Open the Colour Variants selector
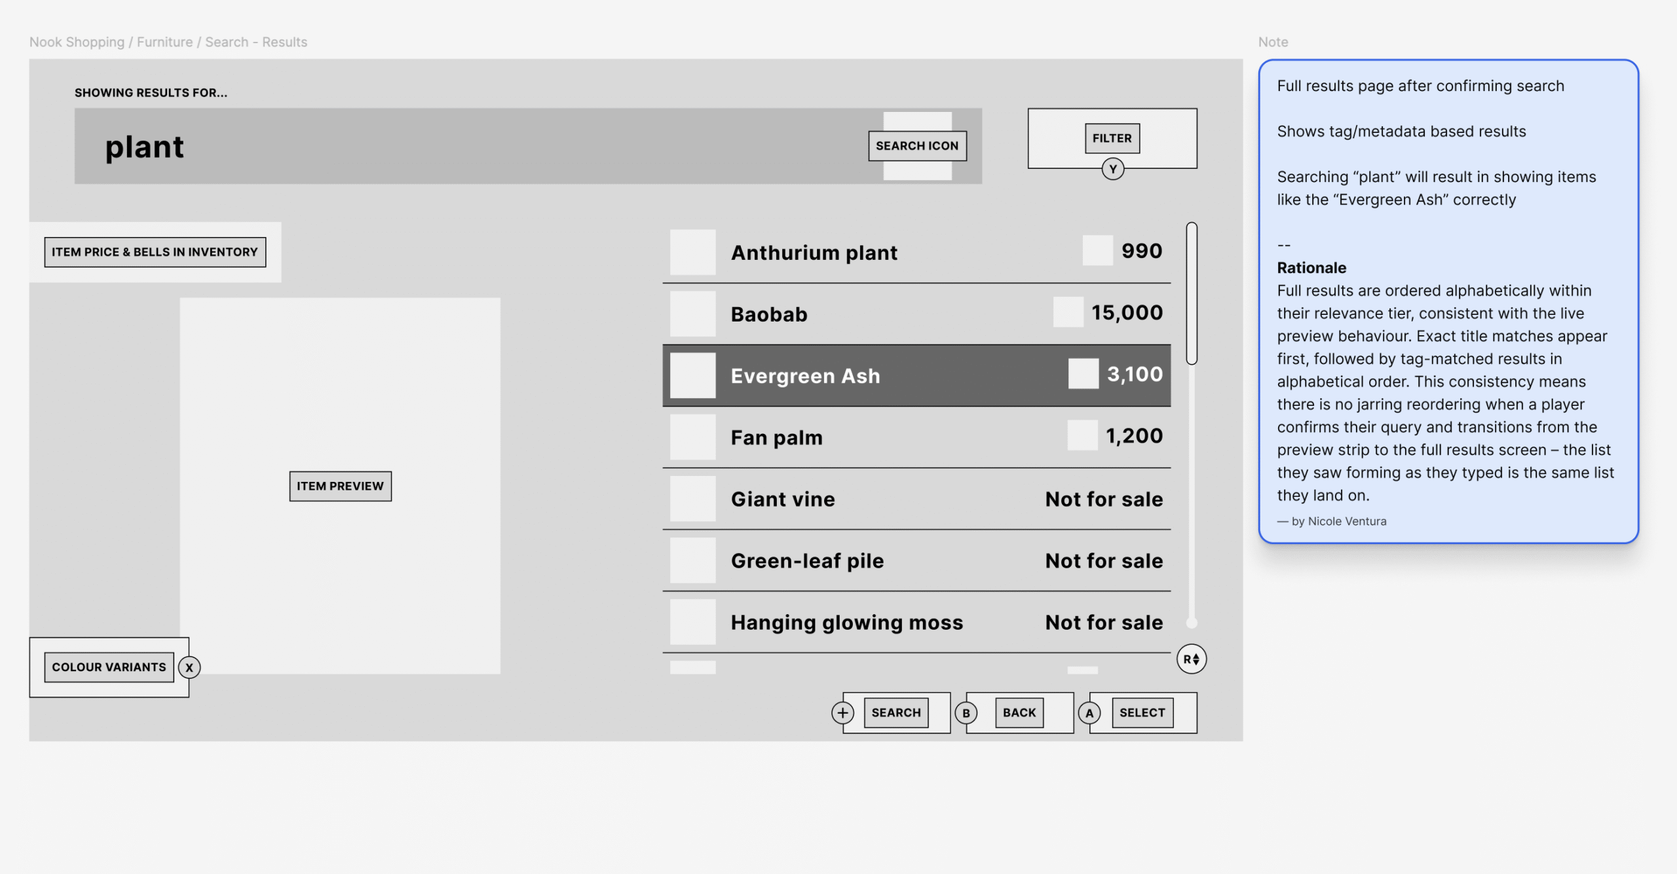The image size is (1677, 874). click(109, 667)
